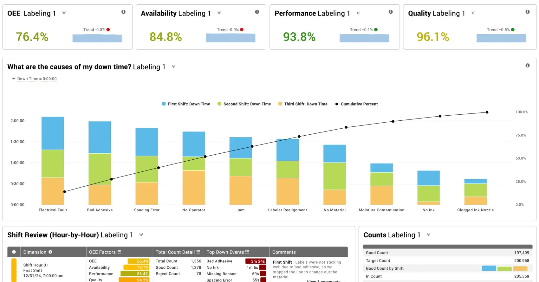Expand the Quality Labeling 1 dropdown chevron
Image resolution: width=539 pixels, height=282 pixels.
pyautogui.click(x=473, y=13)
